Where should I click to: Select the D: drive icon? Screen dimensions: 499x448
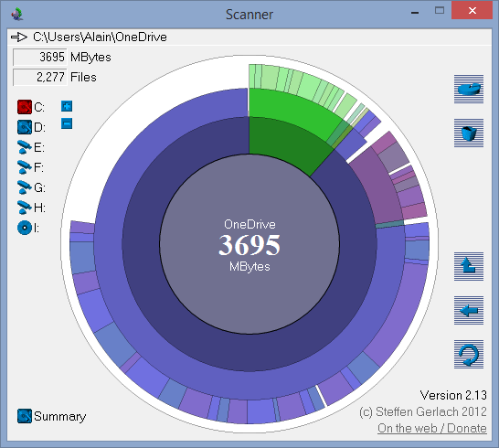tap(25, 127)
